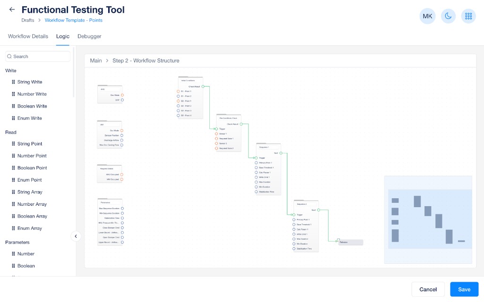Click the Parameters Number drag handle

13,253
